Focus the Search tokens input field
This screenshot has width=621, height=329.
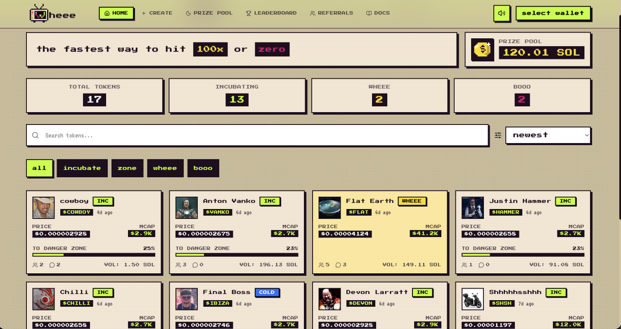coord(258,135)
